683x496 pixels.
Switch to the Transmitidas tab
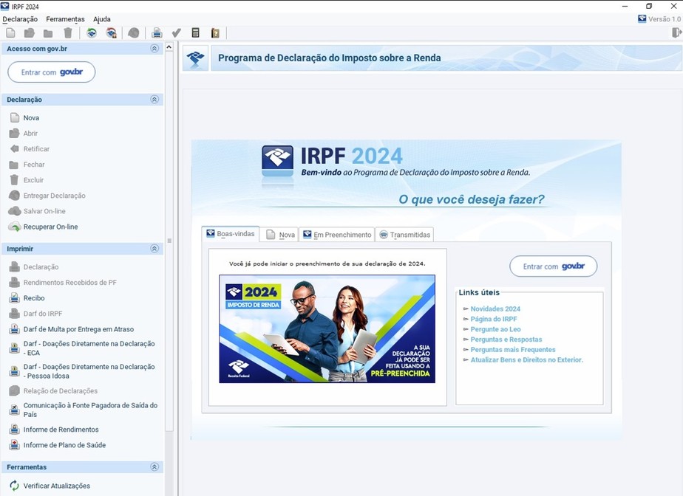coord(404,235)
